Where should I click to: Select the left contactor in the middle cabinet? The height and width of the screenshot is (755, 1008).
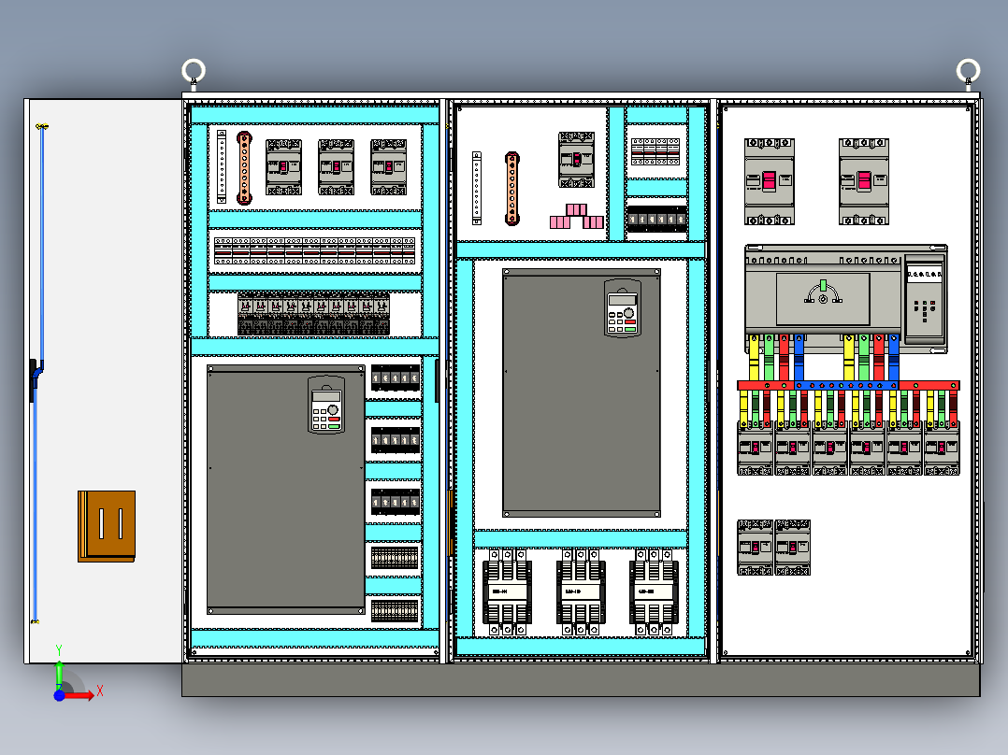point(507,591)
